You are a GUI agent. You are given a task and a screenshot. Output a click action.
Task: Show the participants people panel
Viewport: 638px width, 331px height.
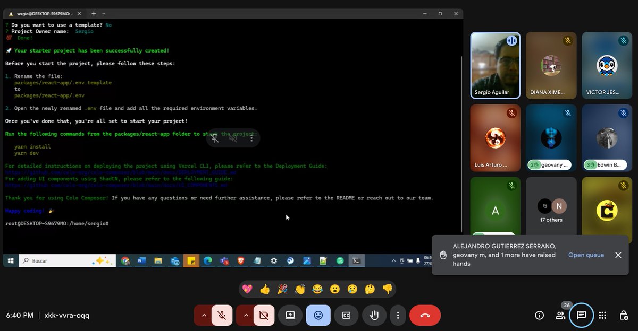[560, 315]
